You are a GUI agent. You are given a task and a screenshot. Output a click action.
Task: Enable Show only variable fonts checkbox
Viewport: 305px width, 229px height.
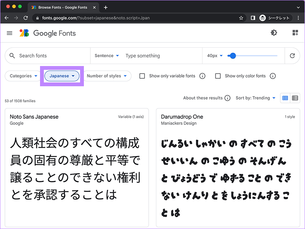[x=142, y=76]
